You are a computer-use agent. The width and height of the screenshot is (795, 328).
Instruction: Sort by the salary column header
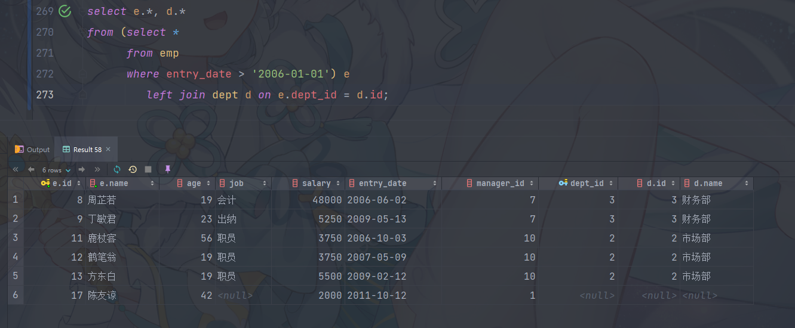point(308,183)
